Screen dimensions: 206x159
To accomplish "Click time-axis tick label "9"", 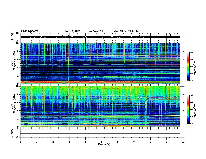I will coord(166,142).
